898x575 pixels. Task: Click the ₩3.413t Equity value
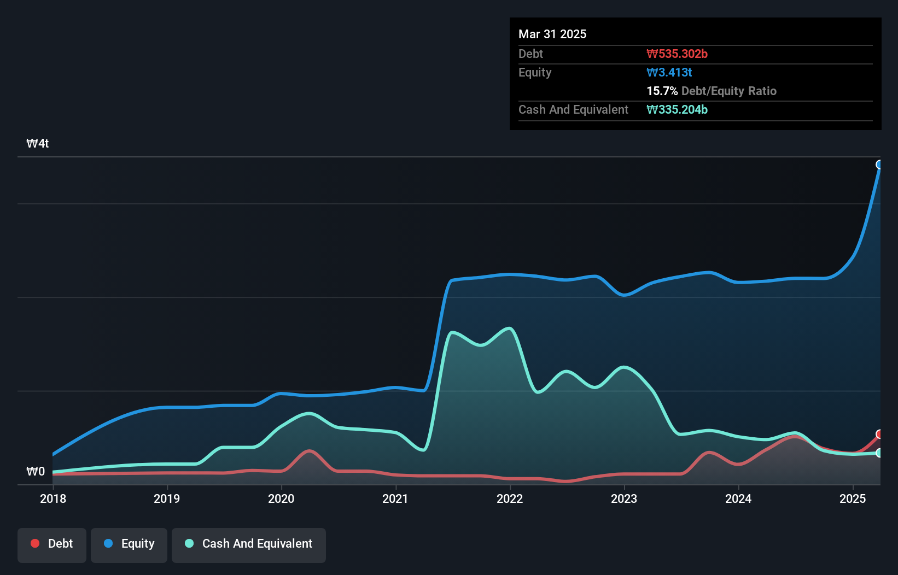click(668, 72)
